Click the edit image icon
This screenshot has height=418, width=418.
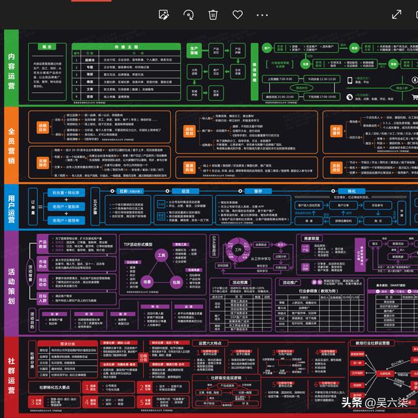(164, 14)
